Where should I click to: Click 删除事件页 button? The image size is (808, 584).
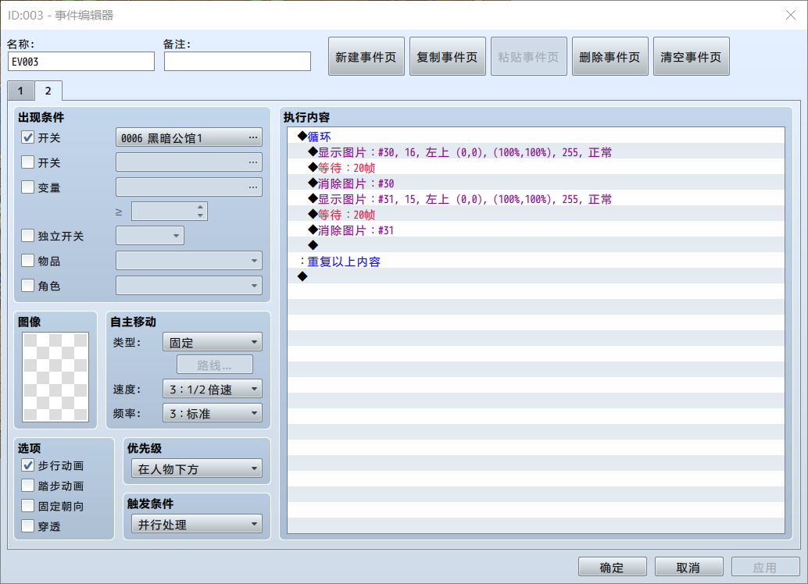[x=610, y=57]
